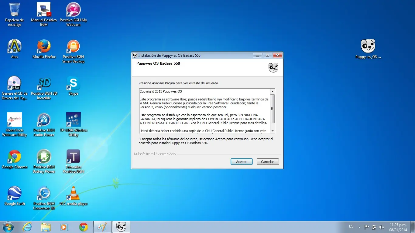Launch Positivo BGH My Webcam shortcut

pyautogui.click(x=73, y=14)
